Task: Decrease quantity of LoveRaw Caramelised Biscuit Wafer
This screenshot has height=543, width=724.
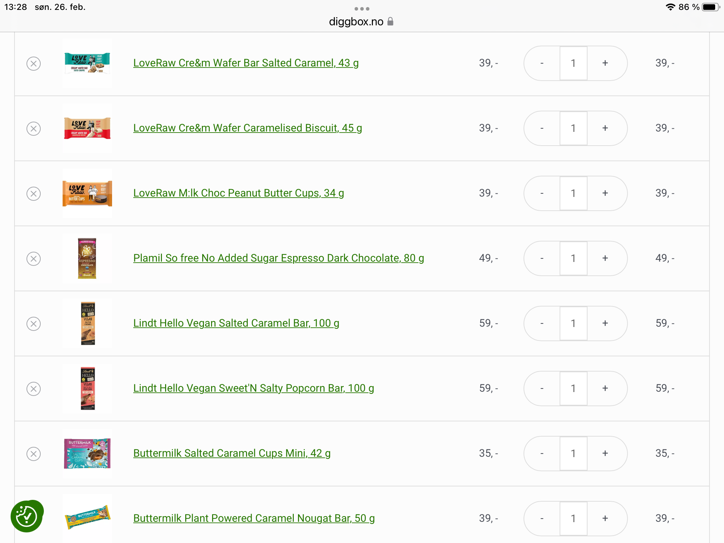Action: click(542, 128)
